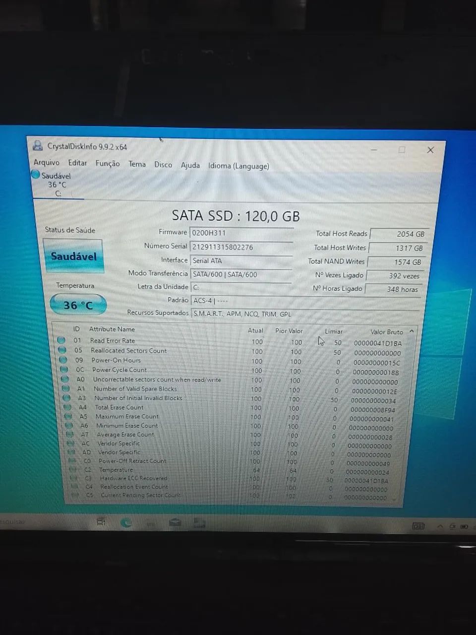Click the status icon for Uncorrectable sectors count row
476x635 pixels.
click(65, 379)
